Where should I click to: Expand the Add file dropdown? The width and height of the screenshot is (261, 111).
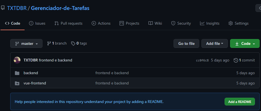point(215,43)
